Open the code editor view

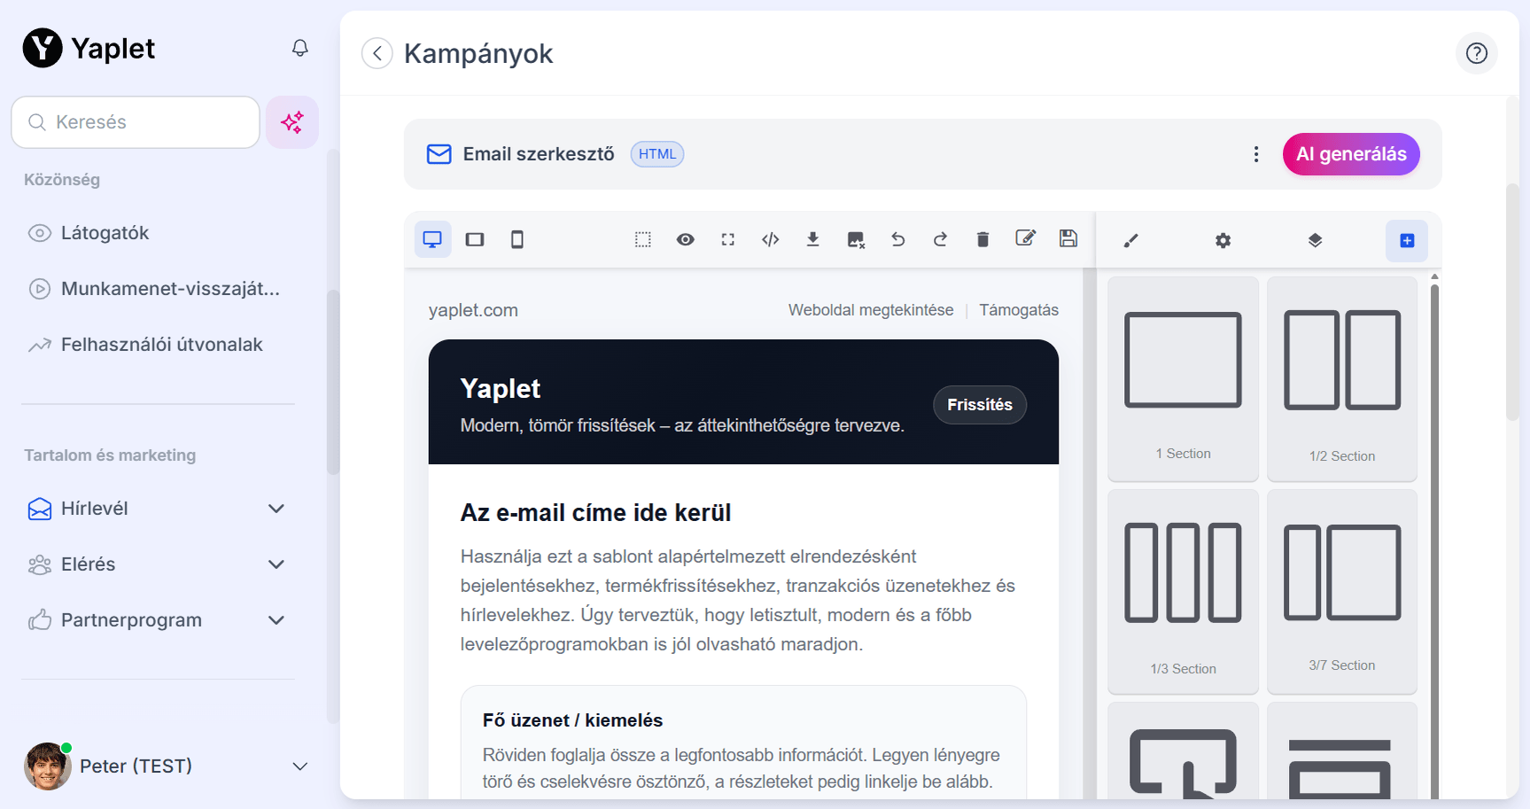[x=770, y=239]
